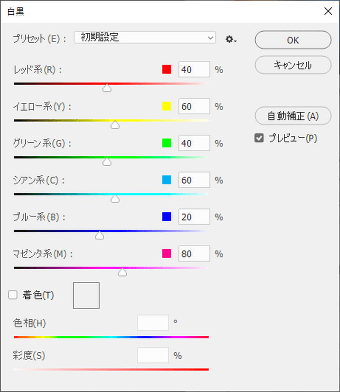340x392 pixels.
Task: Click the blue color swatch for Blues
Action: pos(167,217)
